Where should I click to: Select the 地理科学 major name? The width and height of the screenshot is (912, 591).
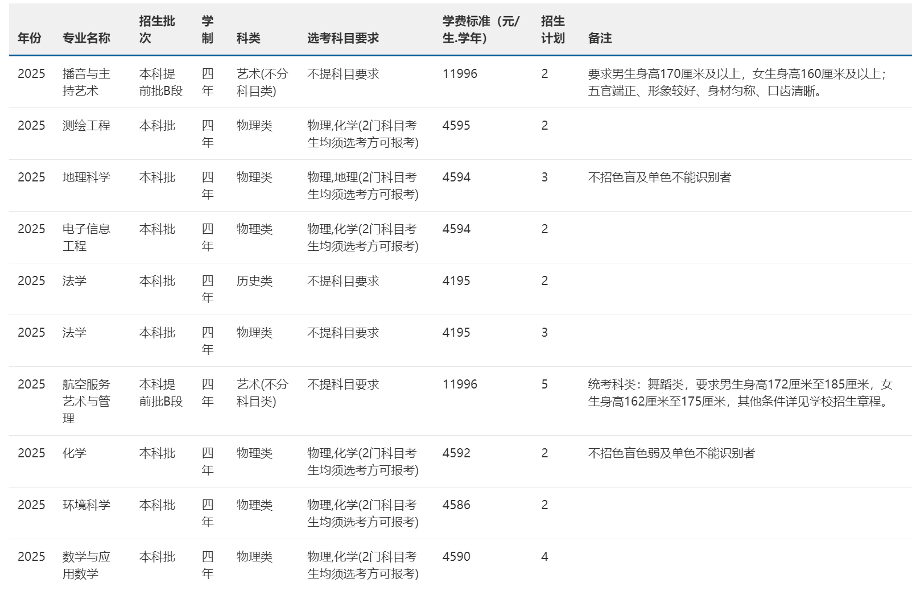click(x=86, y=177)
